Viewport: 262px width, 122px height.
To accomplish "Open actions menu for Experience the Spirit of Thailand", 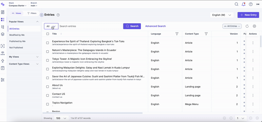I will click(253, 43).
